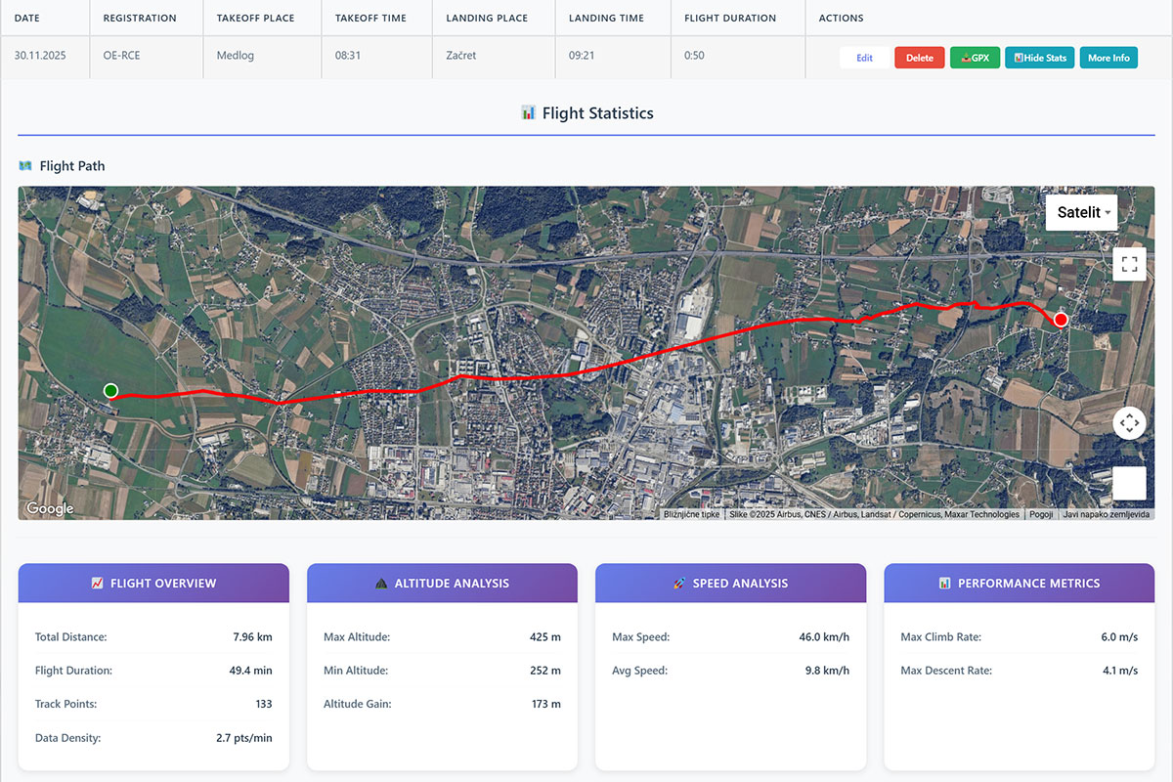Screen dimensions: 1173x782
Task: Edit the OE-RCE flight entry
Action: point(864,58)
